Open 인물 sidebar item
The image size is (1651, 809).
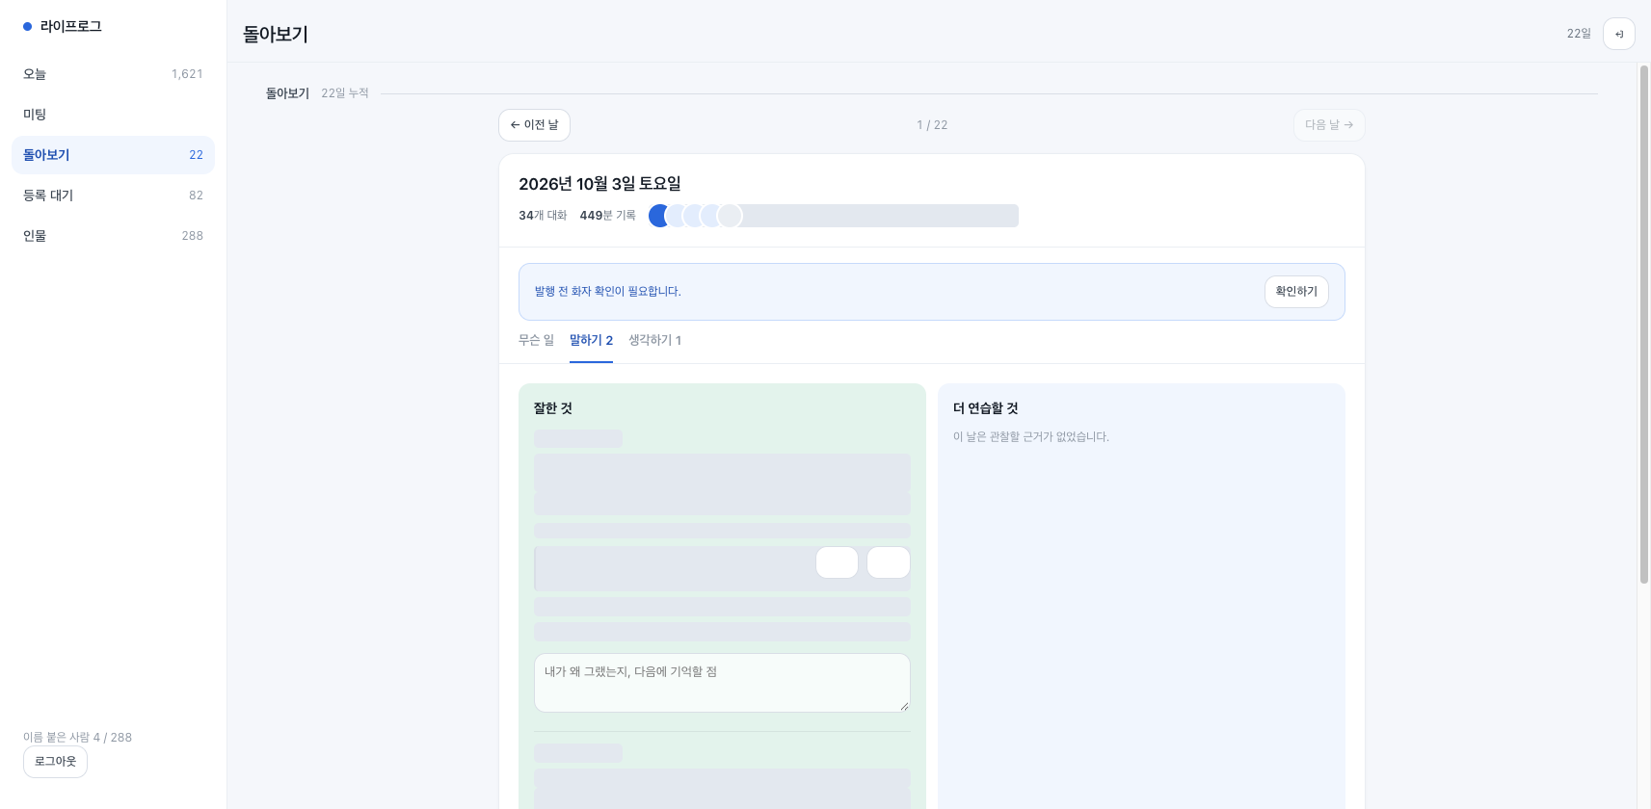(x=113, y=236)
